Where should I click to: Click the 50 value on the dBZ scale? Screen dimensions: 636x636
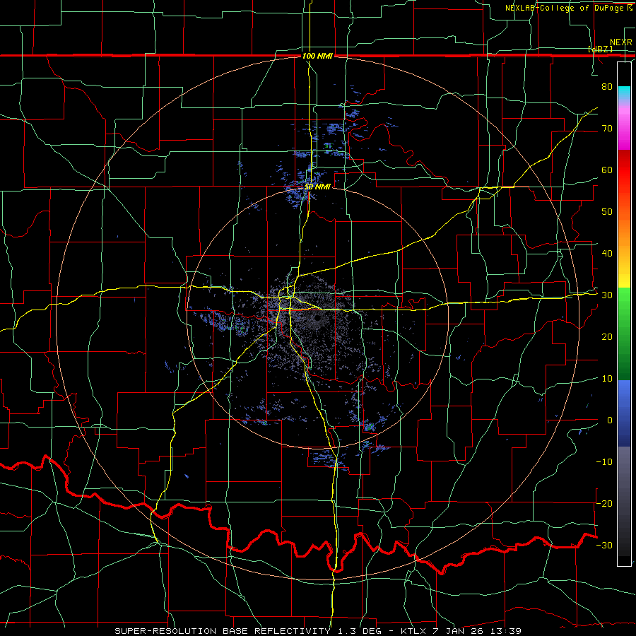607,212
